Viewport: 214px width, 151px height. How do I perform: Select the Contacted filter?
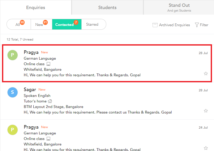[x=67, y=24]
